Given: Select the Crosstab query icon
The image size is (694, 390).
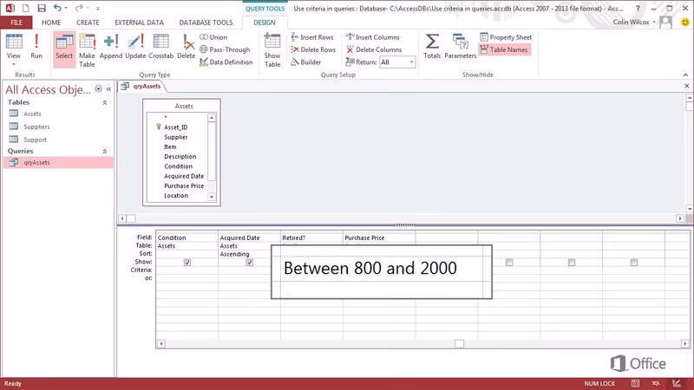Looking at the screenshot, I should [x=161, y=46].
